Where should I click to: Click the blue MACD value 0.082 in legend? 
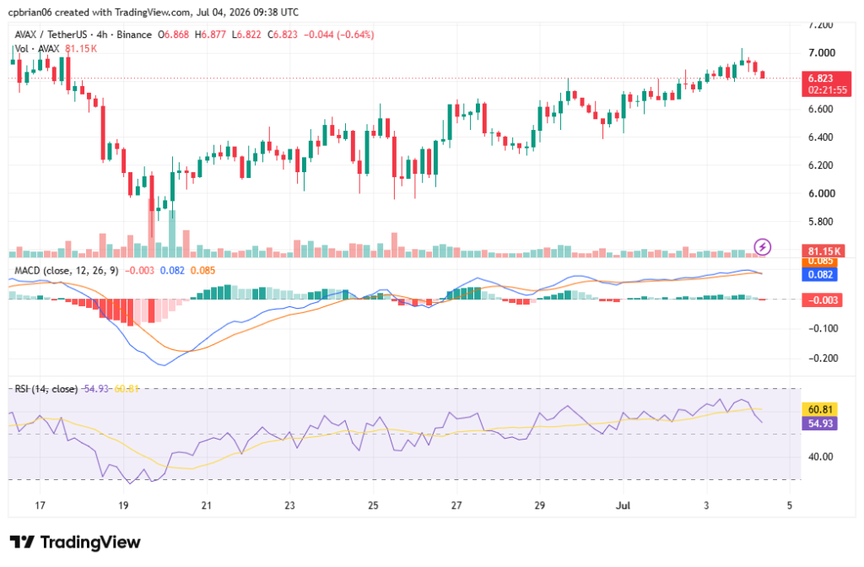(x=172, y=271)
